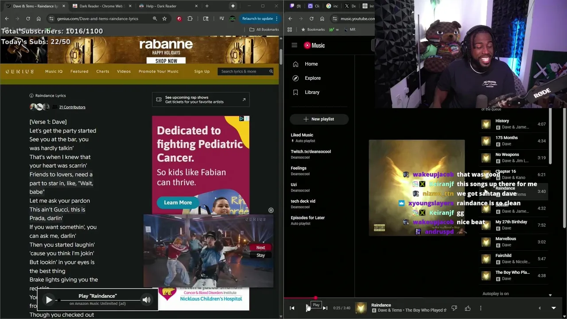Click the History track thumbnail in queue
567x319 pixels.
[x=486, y=124]
